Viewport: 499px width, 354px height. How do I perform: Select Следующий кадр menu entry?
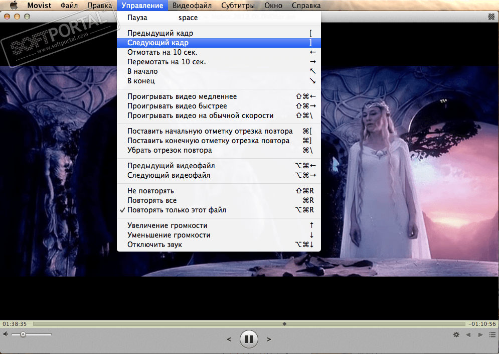(x=219, y=43)
